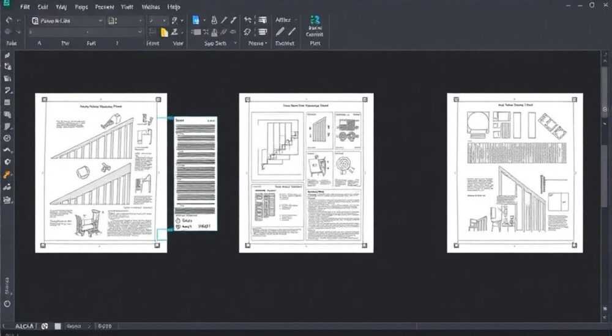Click the text list panel beside the first sheet
This screenshot has height=336, width=612.
tap(196, 173)
